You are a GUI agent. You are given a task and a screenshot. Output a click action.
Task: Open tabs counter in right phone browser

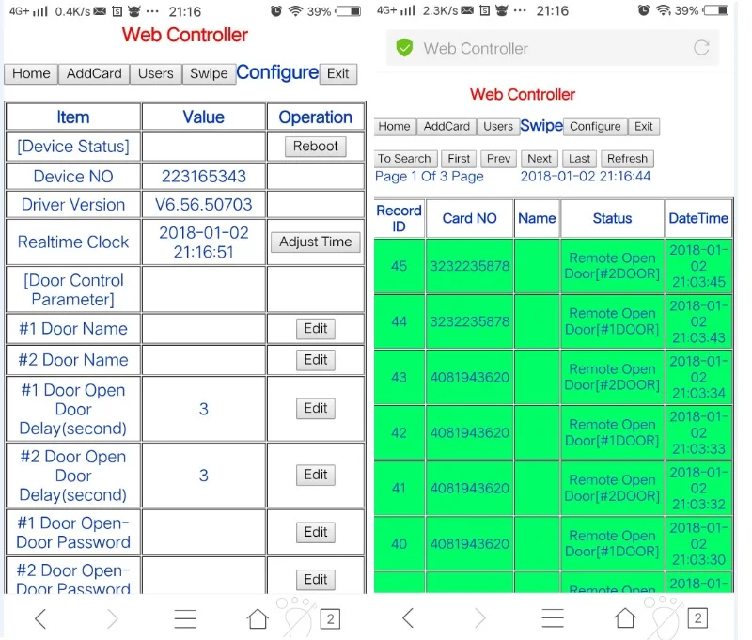tap(697, 618)
